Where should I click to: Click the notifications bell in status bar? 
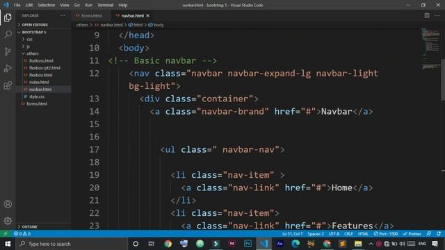tap(439, 234)
